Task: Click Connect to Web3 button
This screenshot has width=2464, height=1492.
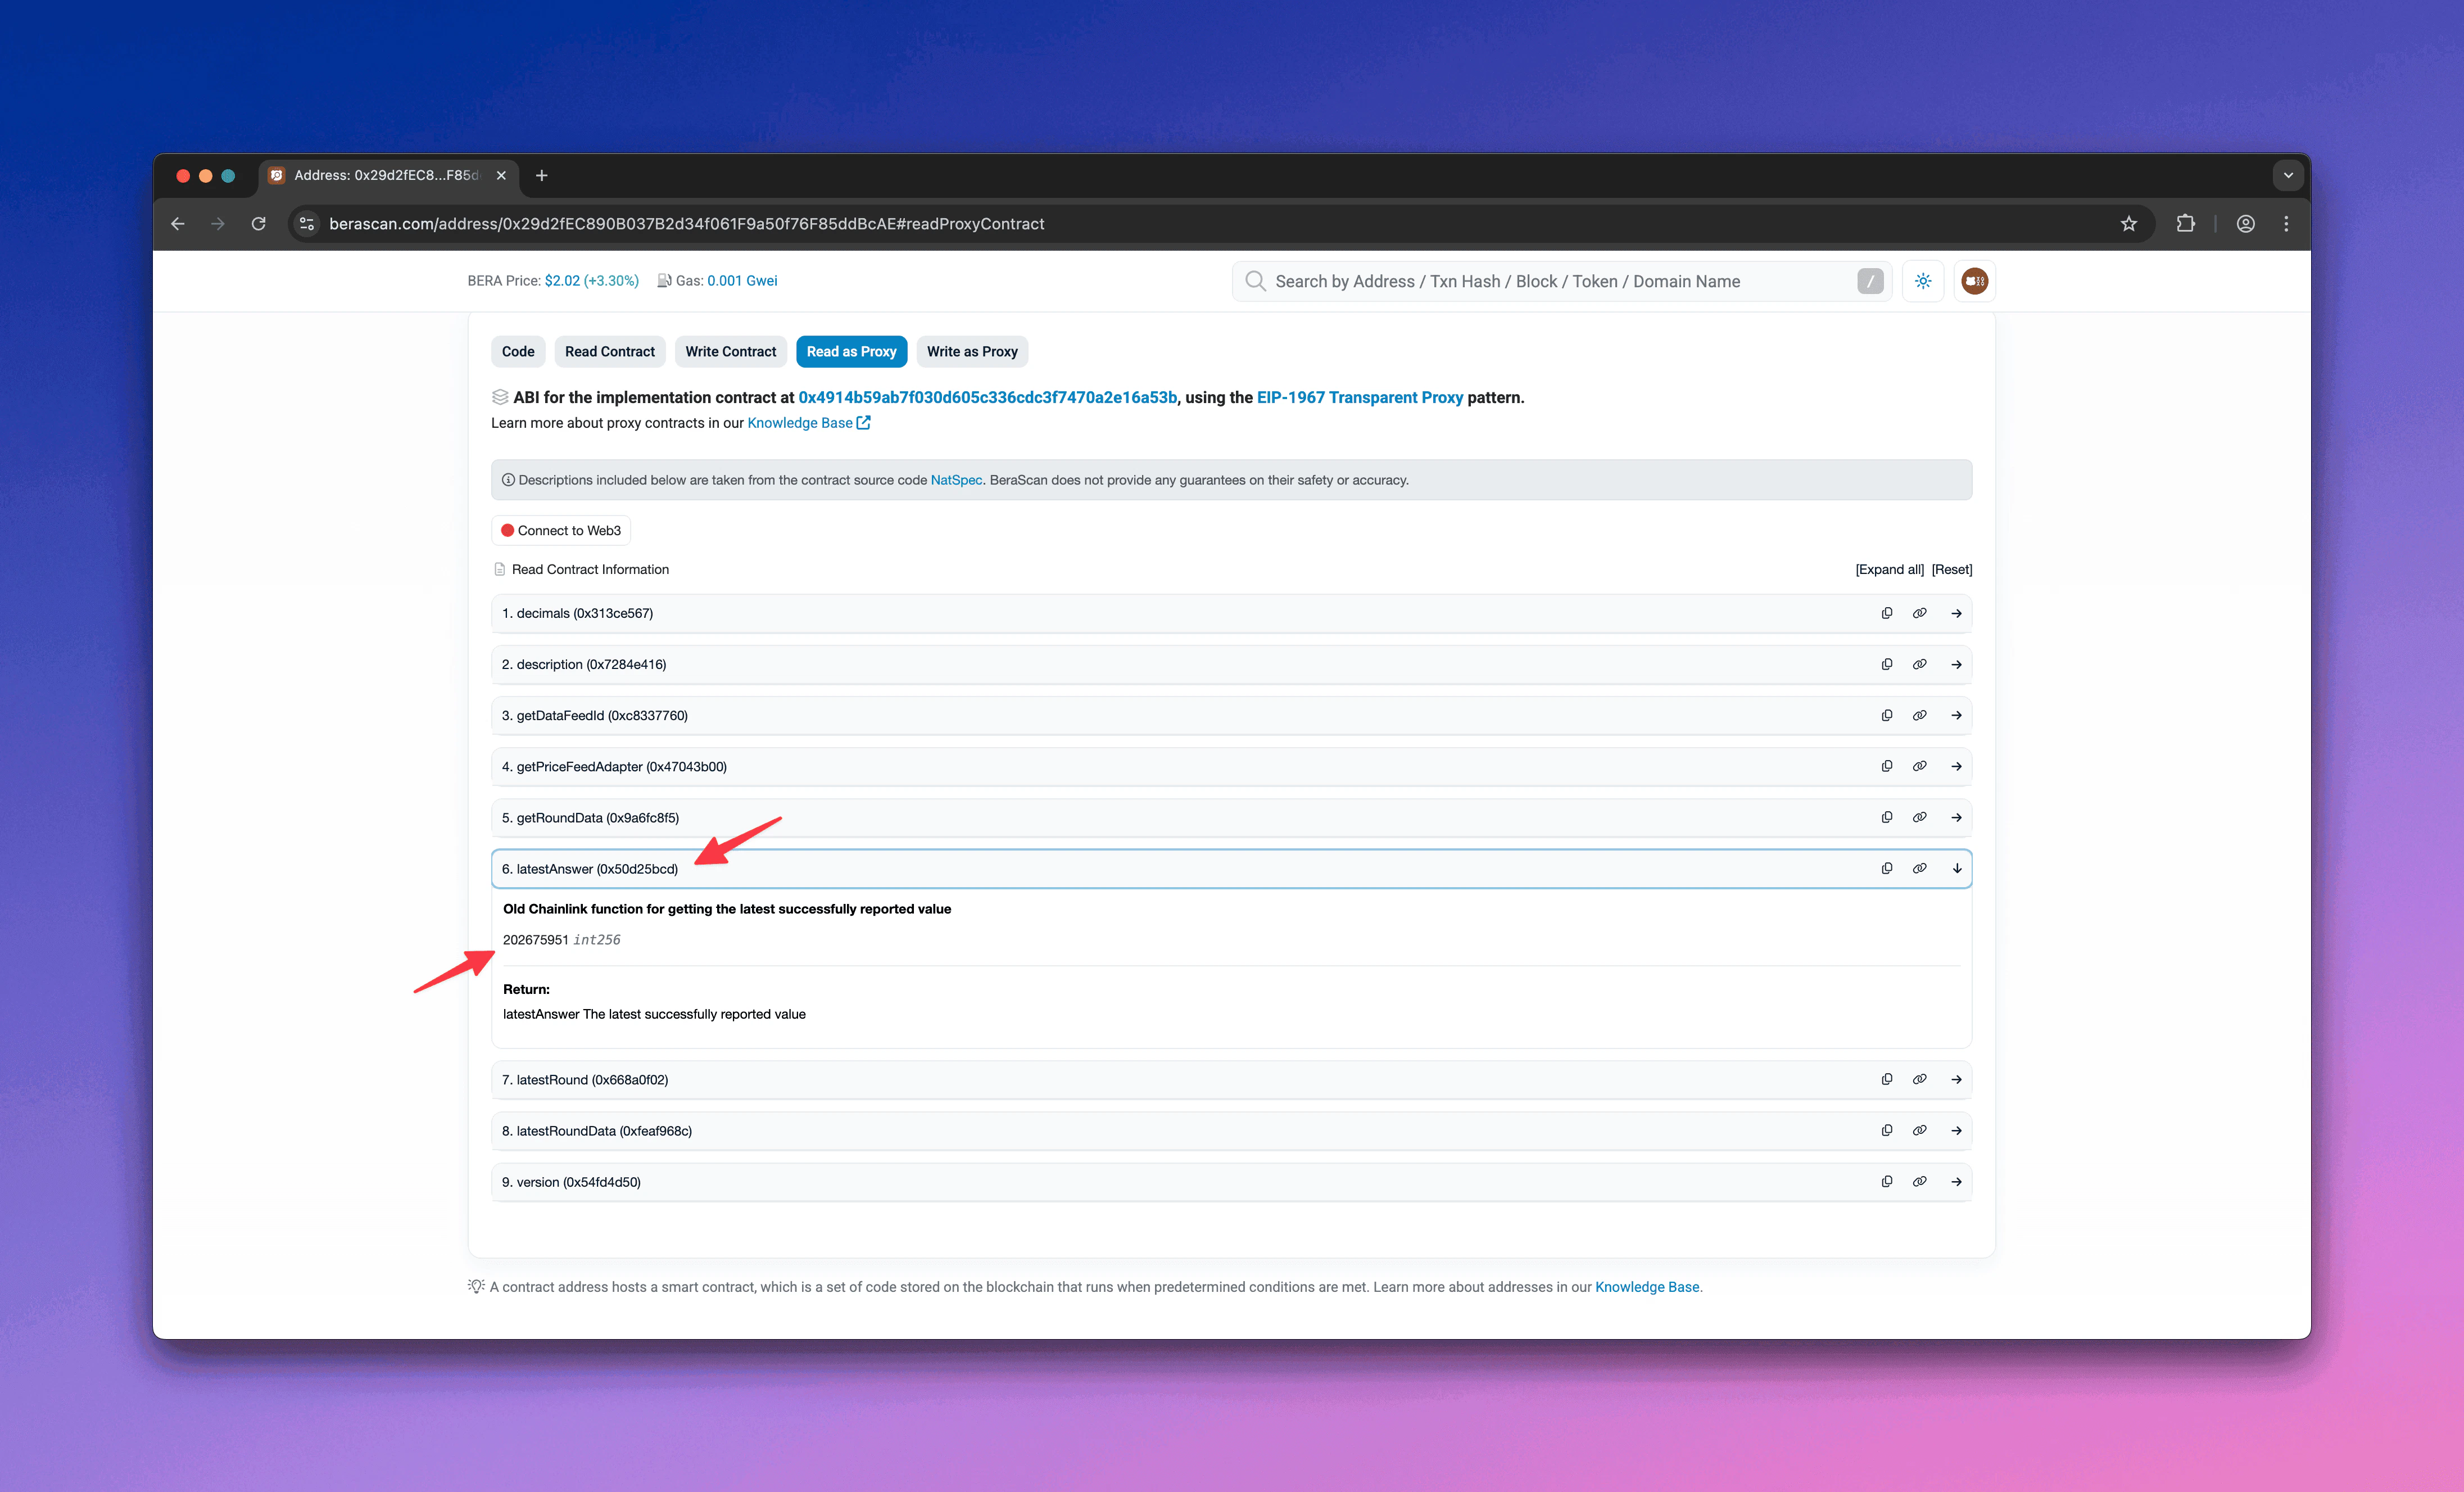Action: (561, 530)
